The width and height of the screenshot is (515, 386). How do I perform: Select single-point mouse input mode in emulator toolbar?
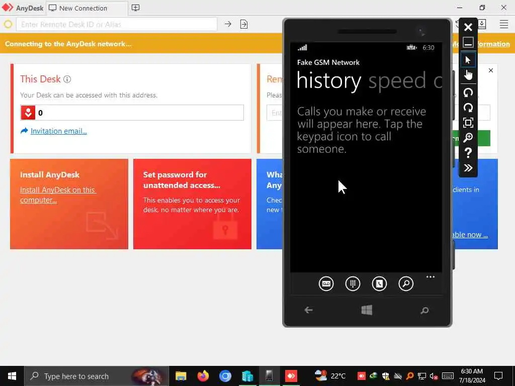[x=468, y=60]
